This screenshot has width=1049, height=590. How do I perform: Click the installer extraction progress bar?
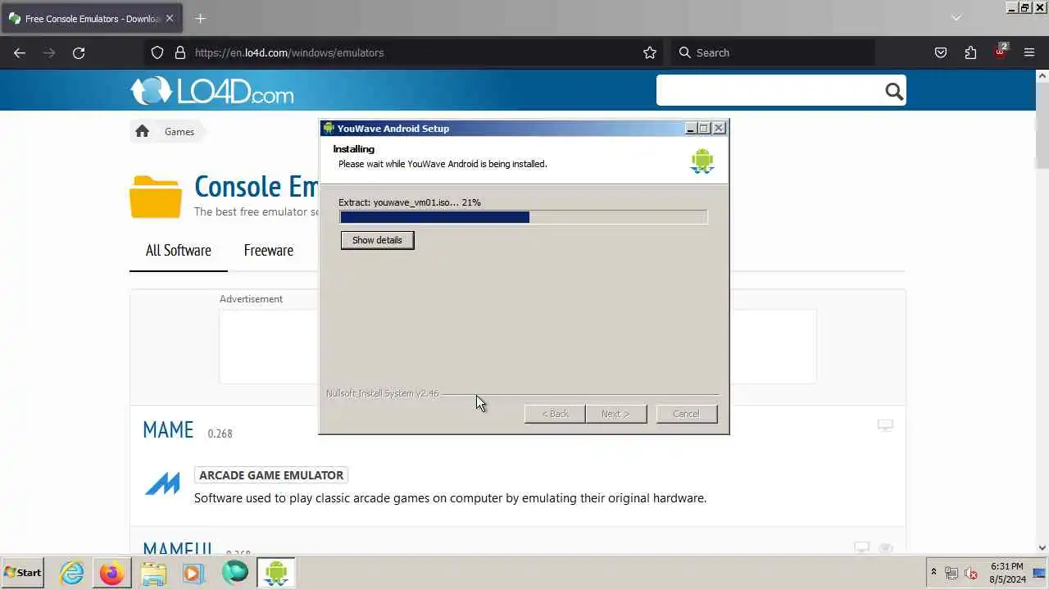pos(523,217)
